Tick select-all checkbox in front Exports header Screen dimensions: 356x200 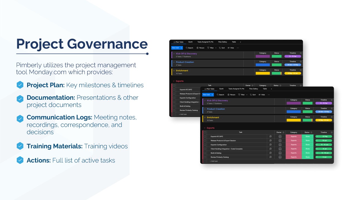click(x=205, y=132)
